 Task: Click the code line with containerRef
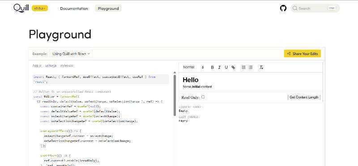coord(70,106)
